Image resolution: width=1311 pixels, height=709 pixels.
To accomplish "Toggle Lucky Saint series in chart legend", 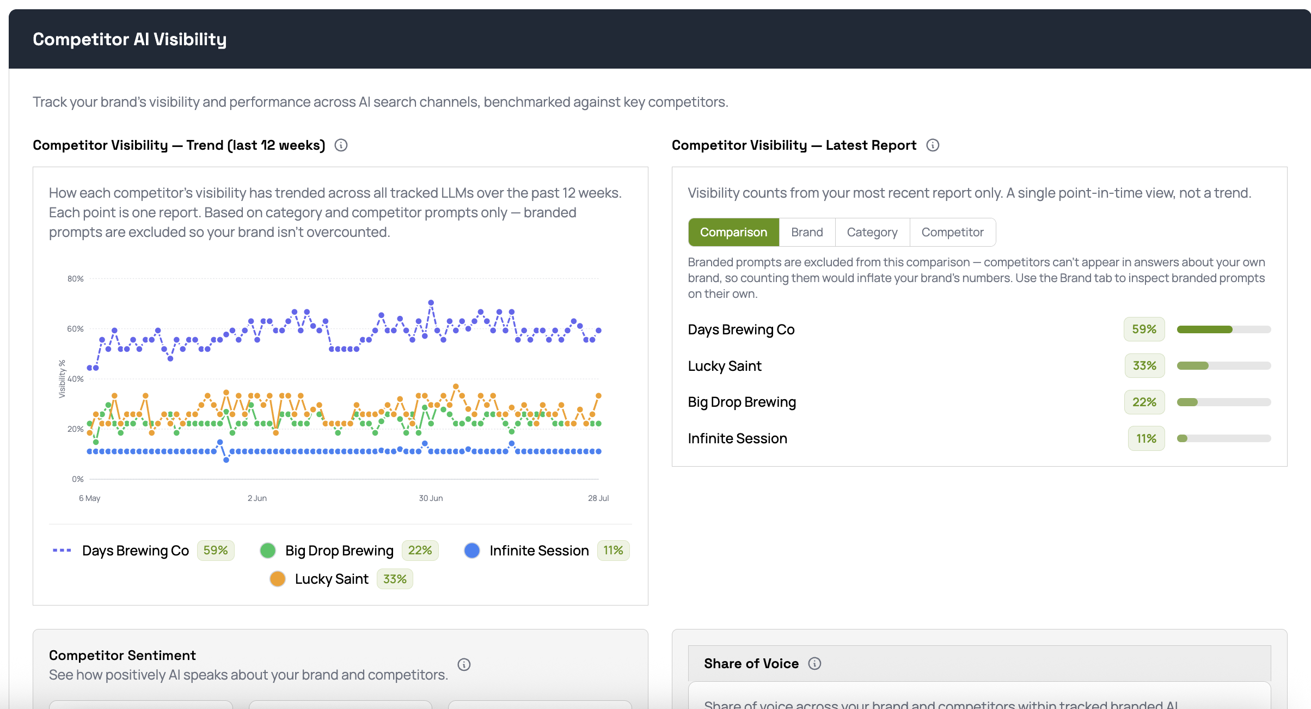I will 341,579.
